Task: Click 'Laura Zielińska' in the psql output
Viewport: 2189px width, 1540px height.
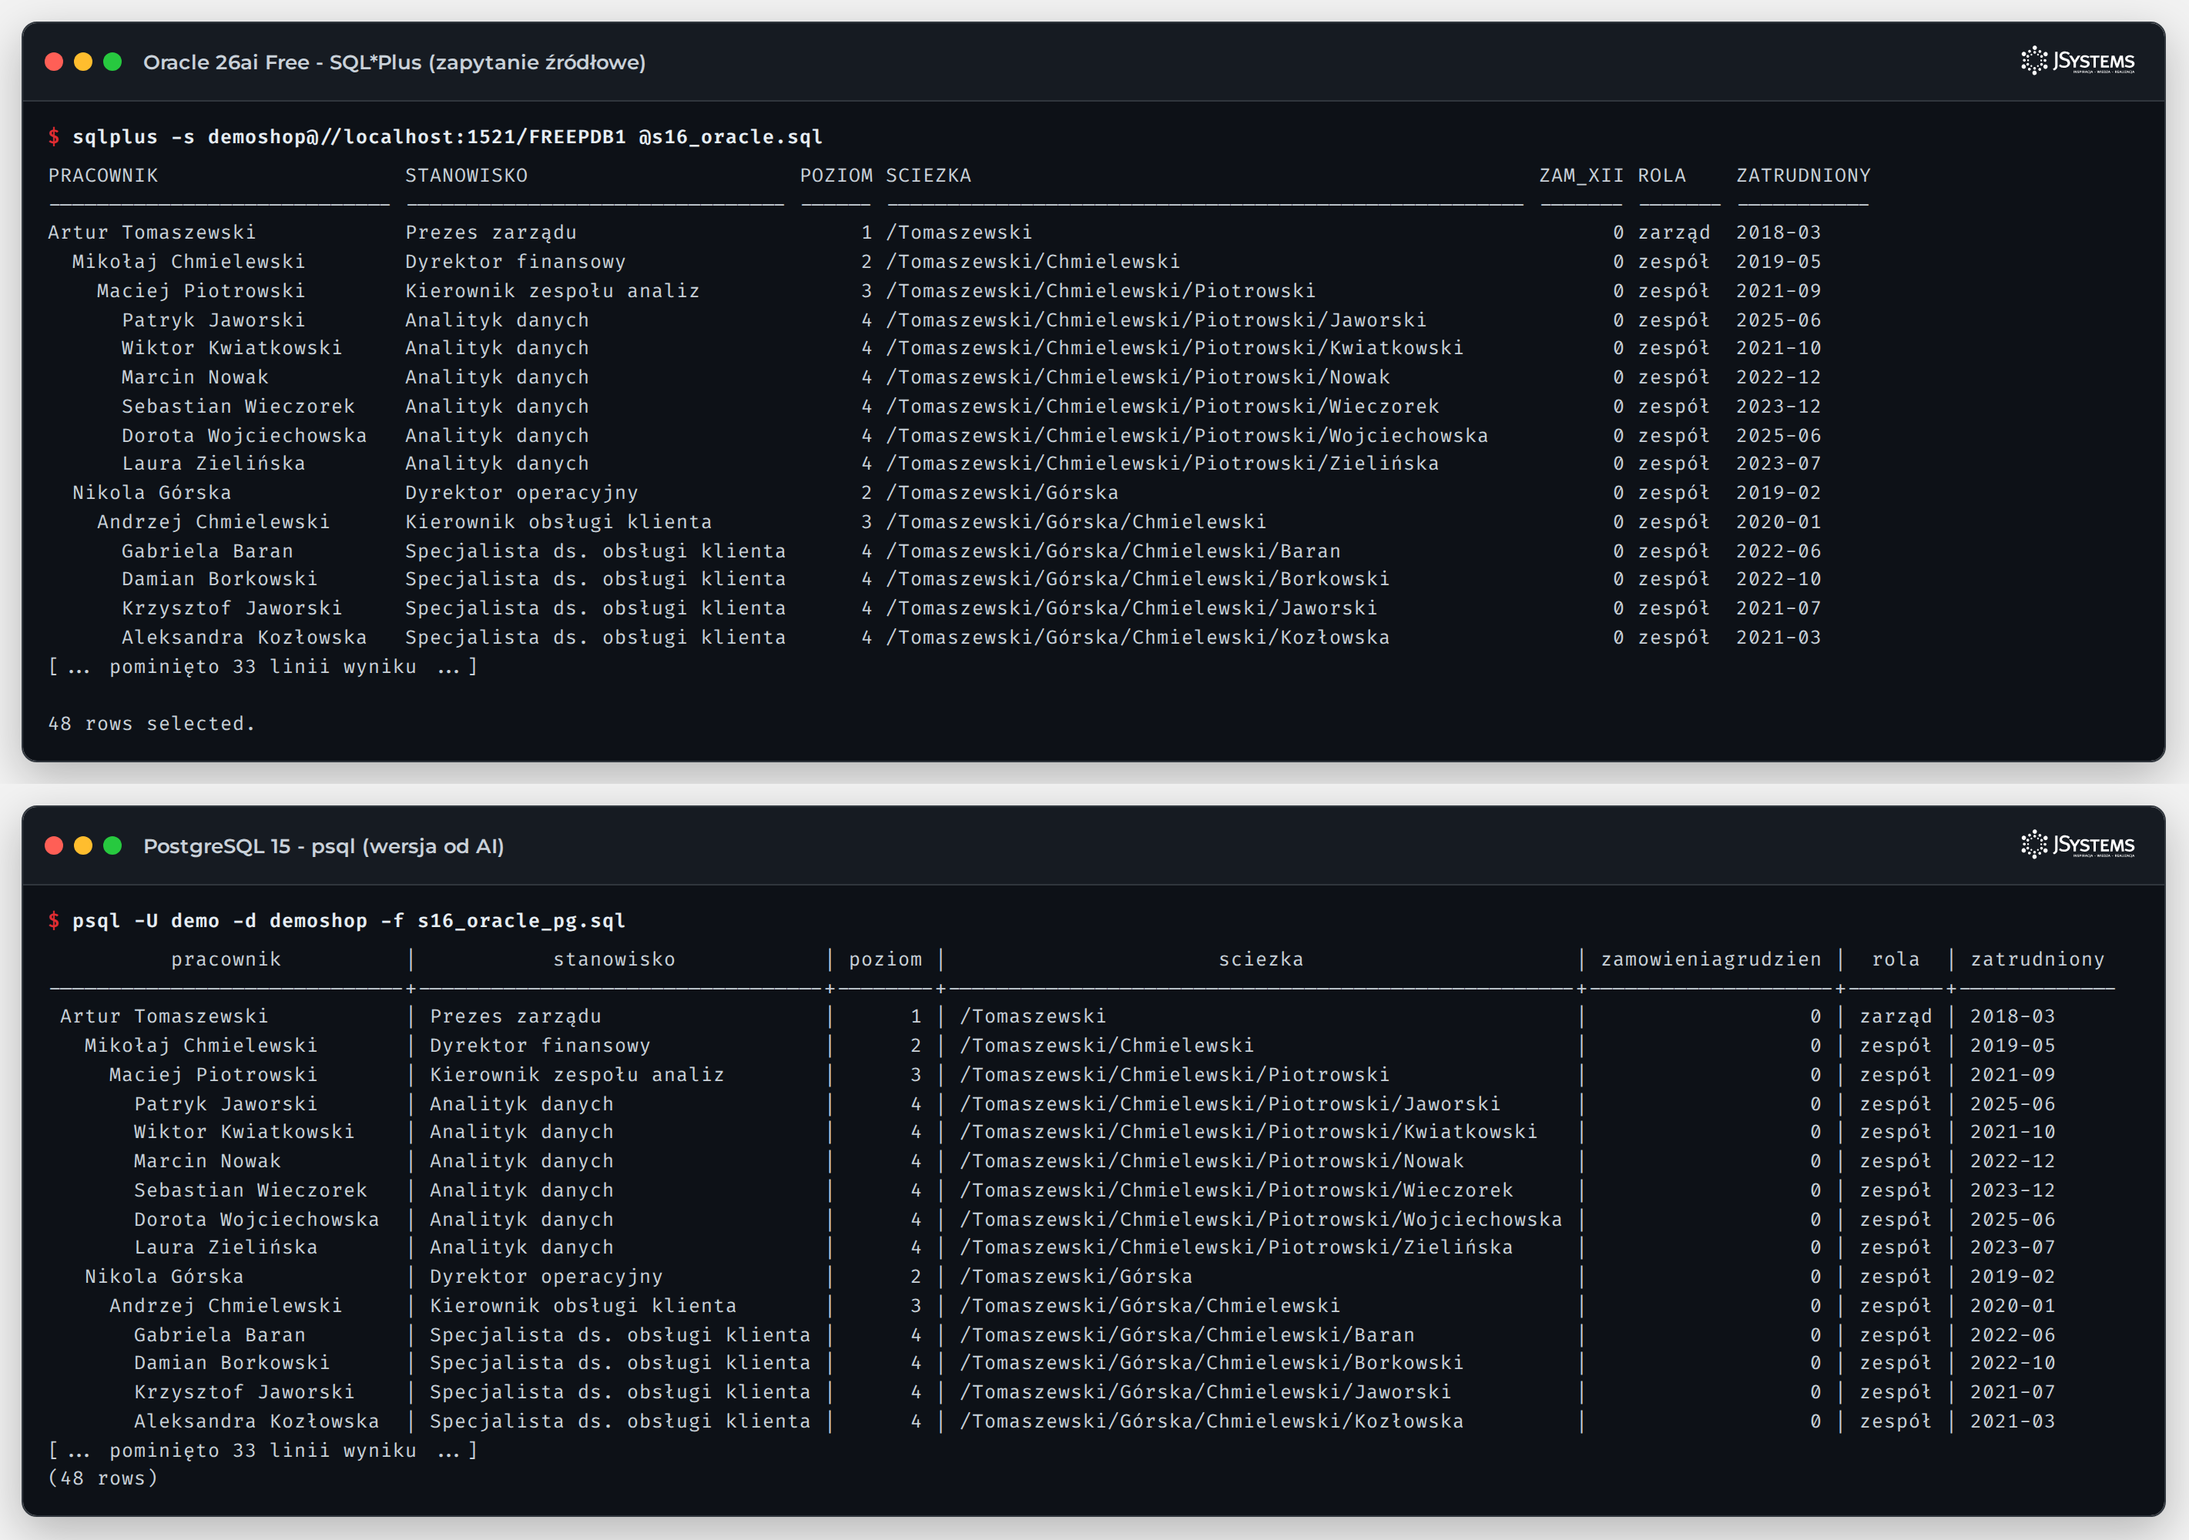Action: pos(226,1247)
